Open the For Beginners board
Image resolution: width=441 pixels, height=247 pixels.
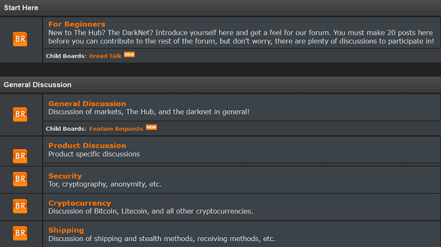pyautogui.click(x=77, y=24)
